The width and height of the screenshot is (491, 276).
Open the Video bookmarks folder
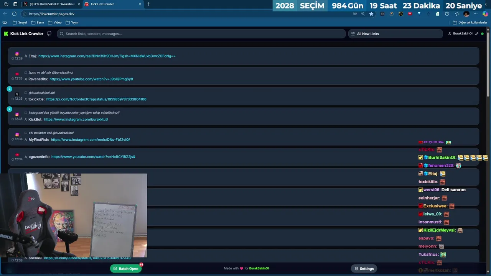54,23
